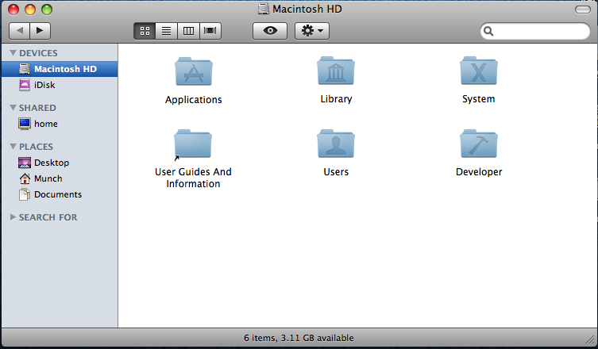This screenshot has width=598, height=349.
Task: Click the System folder name label
Action: coord(479,99)
